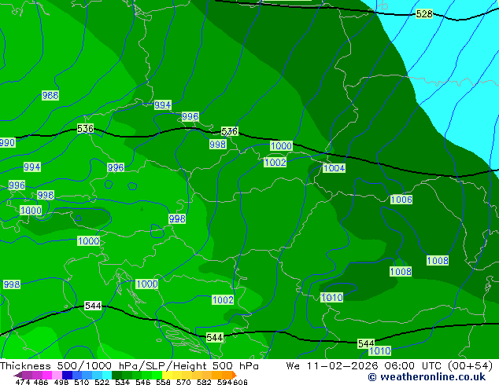
Task: Click the 498 legend value
Action: (x=61, y=382)
